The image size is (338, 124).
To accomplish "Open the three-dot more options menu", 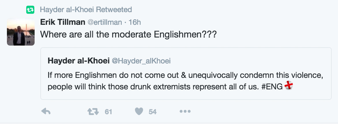I will (185, 112).
